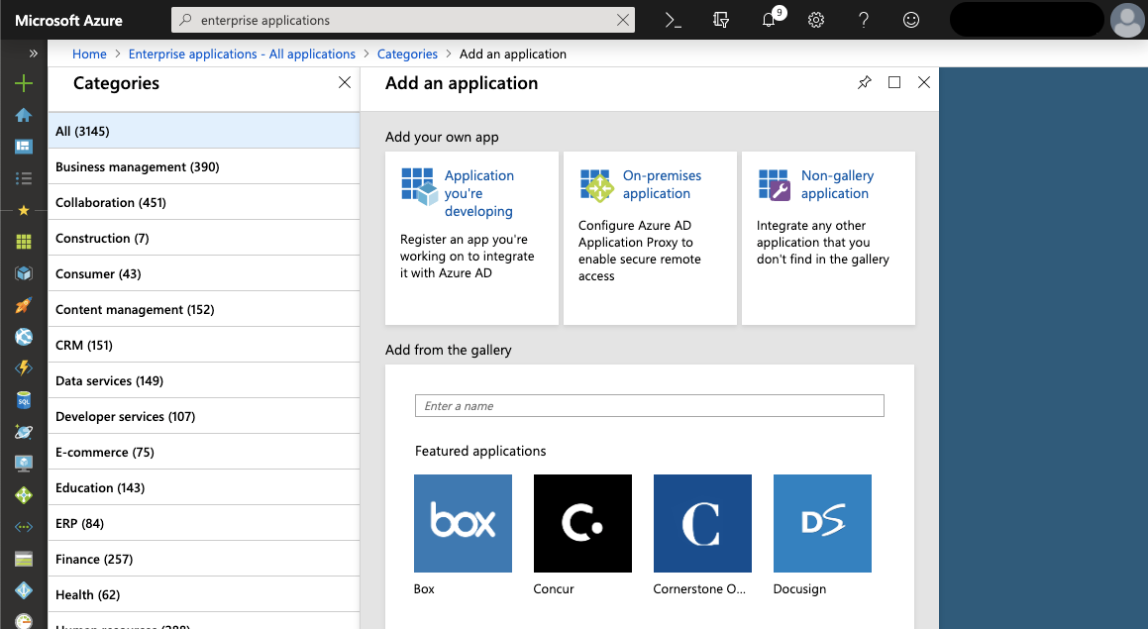The image size is (1148, 629).
Task: Open Function App lightning icon
Action: [x=24, y=367]
